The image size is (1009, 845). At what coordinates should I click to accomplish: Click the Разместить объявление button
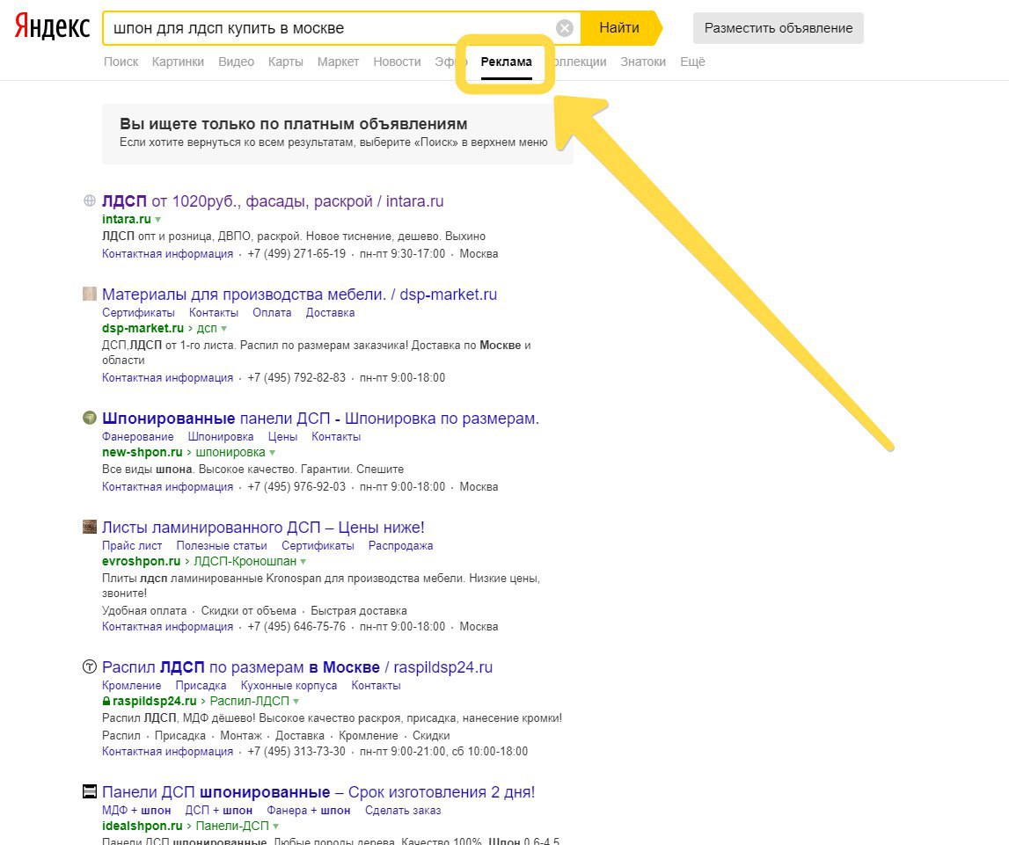pyautogui.click(x=778, y=28)
